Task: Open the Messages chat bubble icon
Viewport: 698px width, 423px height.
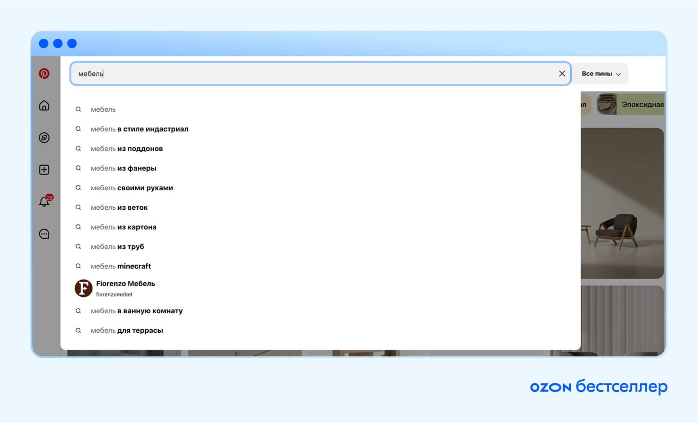Action: click(x=44, y=234)
